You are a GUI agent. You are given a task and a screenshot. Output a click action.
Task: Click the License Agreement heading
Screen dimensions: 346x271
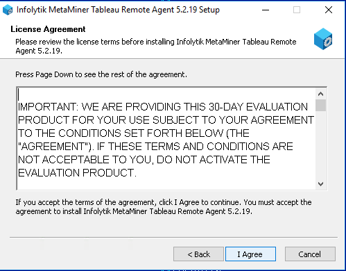pos(48,29)
